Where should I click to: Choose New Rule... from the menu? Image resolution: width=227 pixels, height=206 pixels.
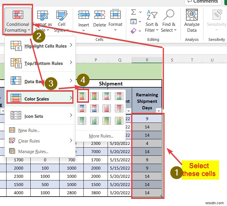pos(29,130)
